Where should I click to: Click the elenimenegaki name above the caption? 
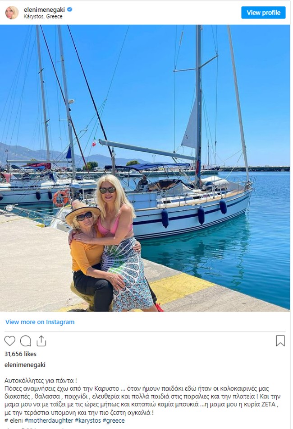click(x=25, y=365)
